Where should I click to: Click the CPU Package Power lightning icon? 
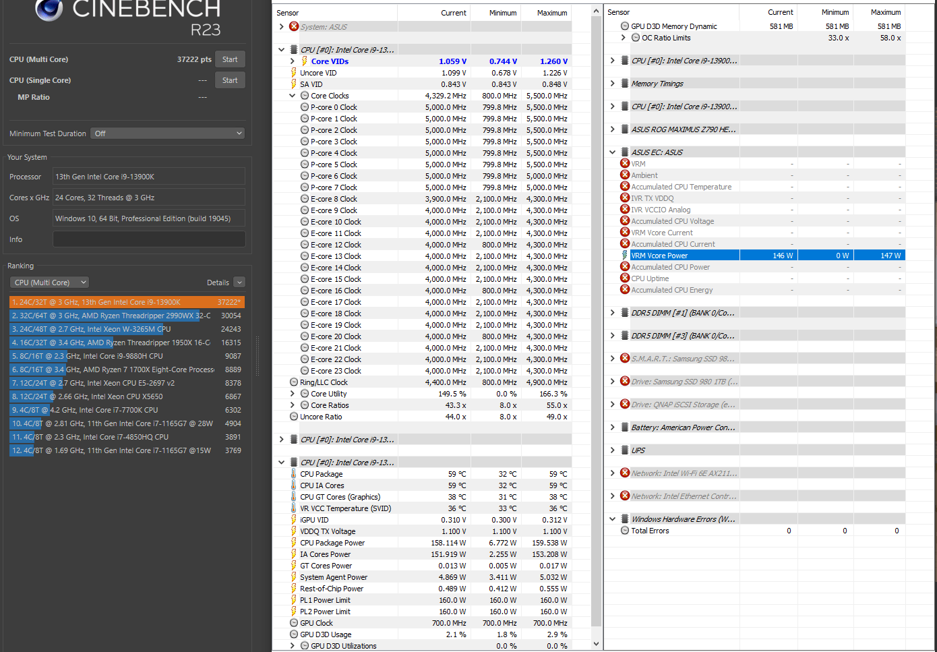[293, 543]
